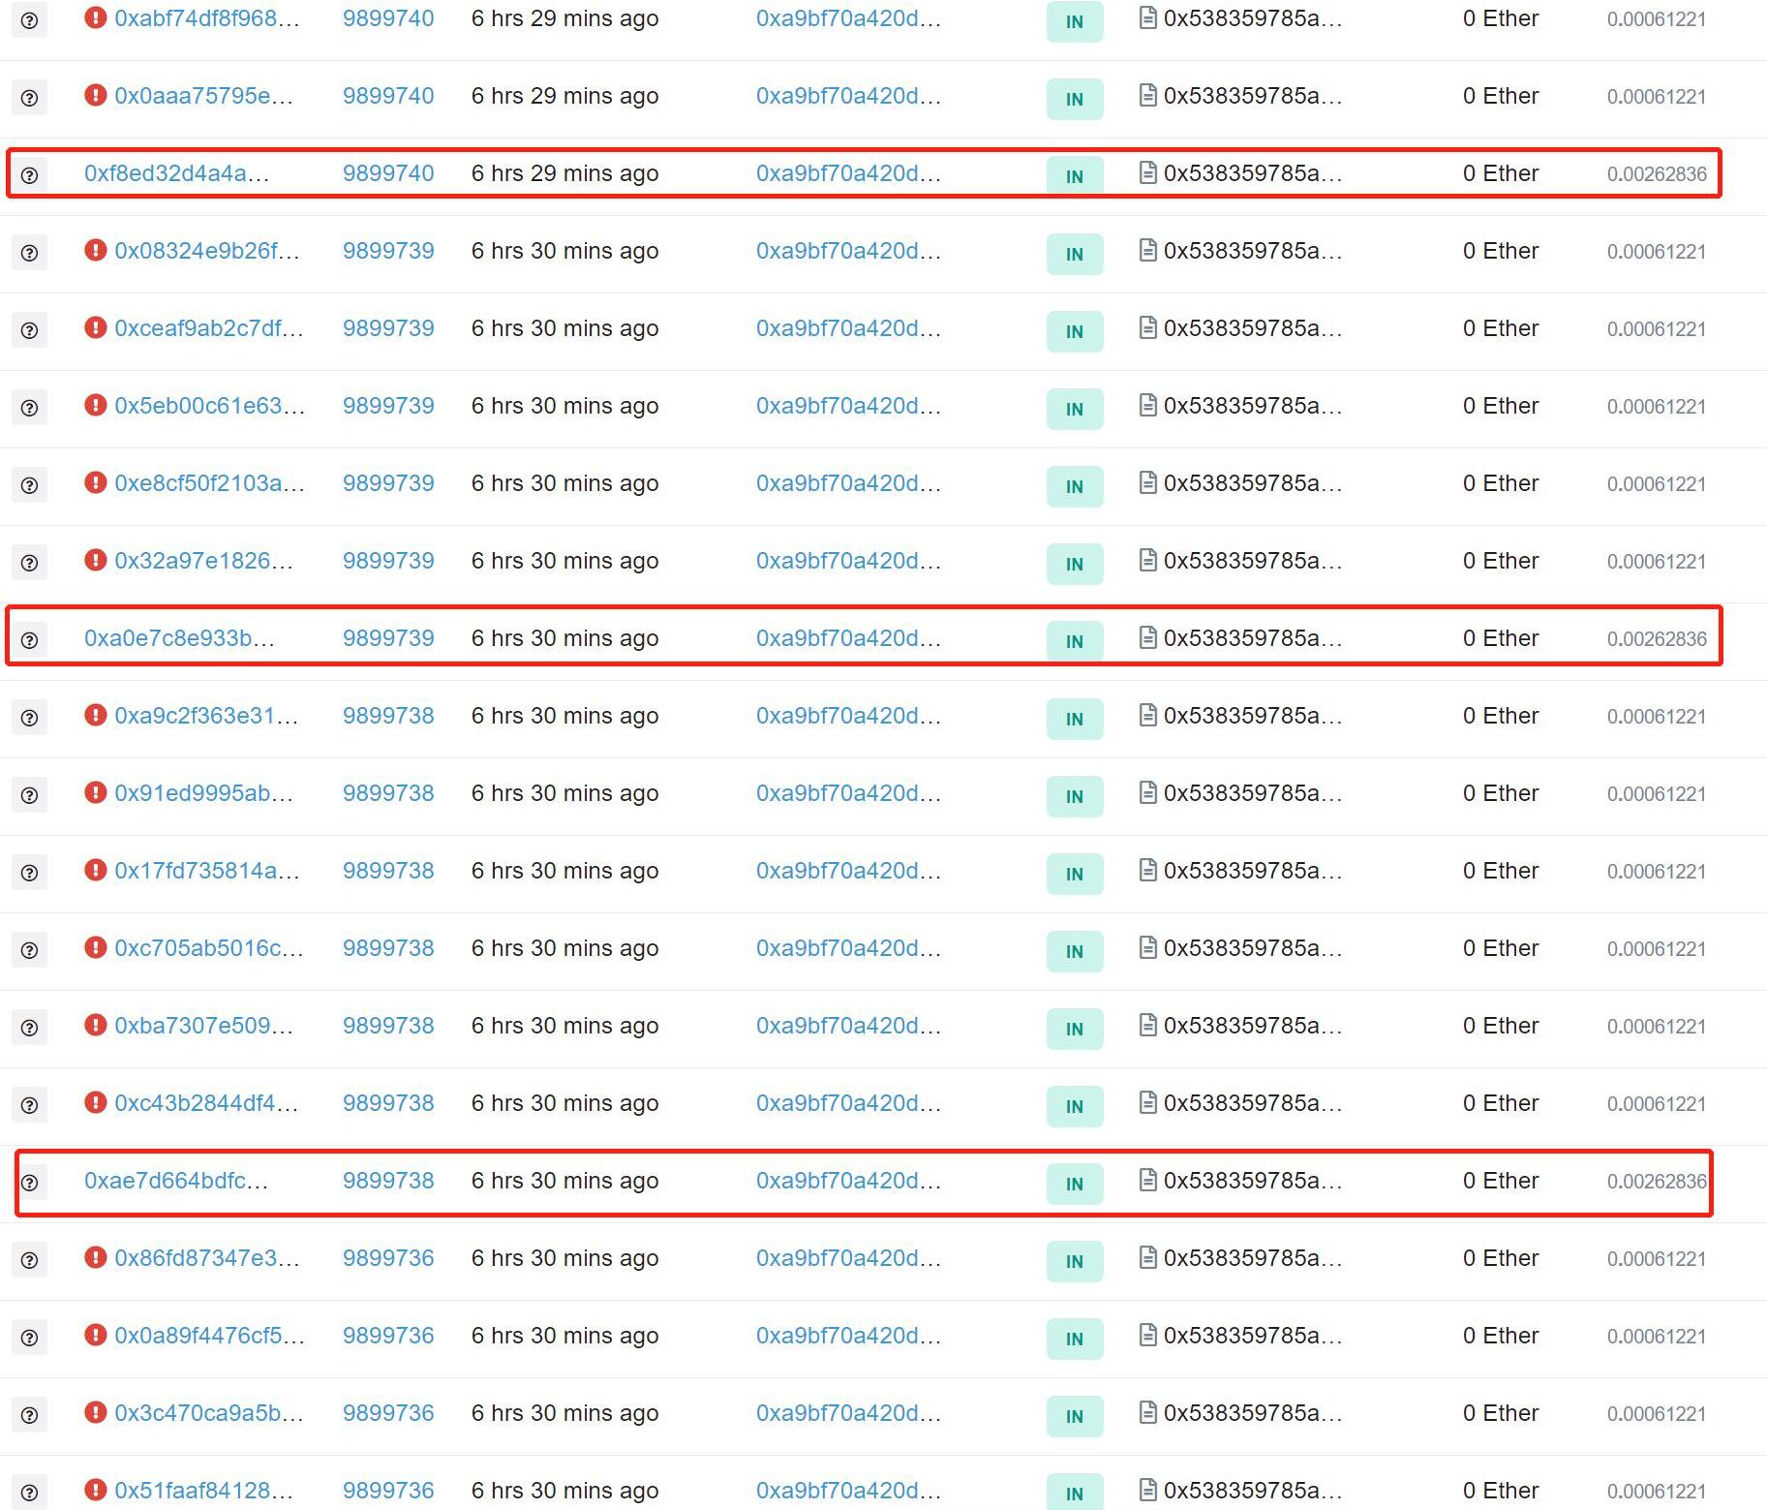Click the IN badge in 0x32a97e1826 row
Image resolution: width=1767 pixels, height=1510 pixels.
1074,564
